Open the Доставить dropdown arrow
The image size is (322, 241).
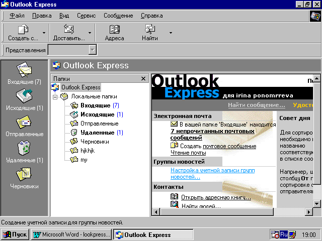[x=90, y=33]
